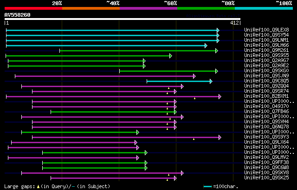Open the UniRef100_Q9LEX8 hit label
The width and height of the screenshot is (297, 190).
pyautogui.click(x=266, y=30)
